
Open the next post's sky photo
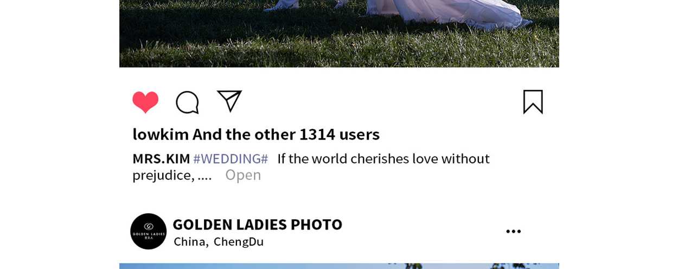(339, 266)
